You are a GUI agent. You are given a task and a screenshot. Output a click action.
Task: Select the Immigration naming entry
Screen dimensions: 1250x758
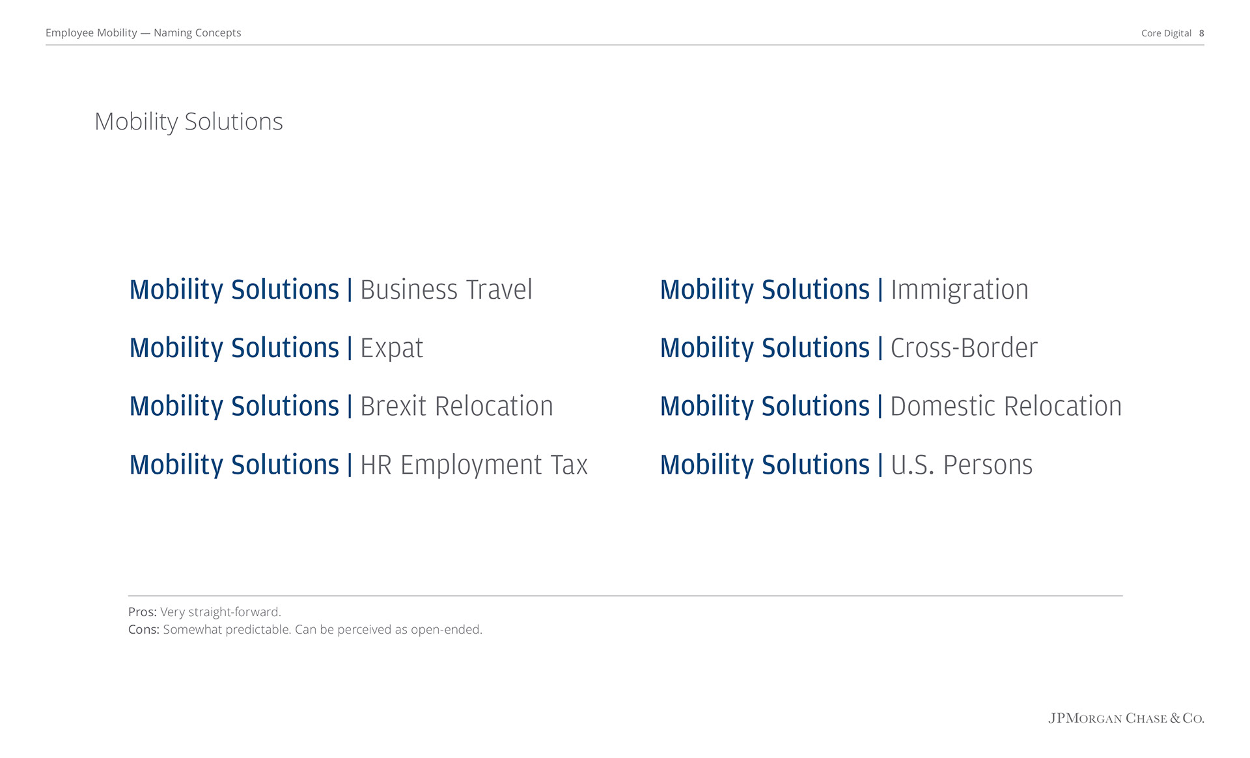coord(844,290)
